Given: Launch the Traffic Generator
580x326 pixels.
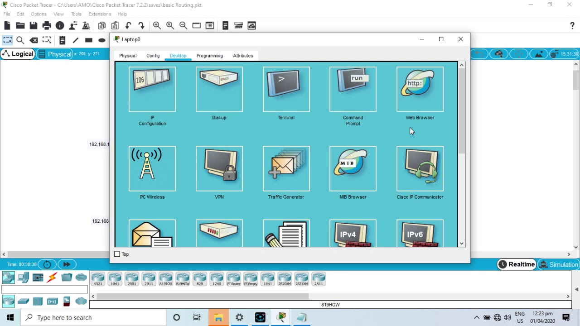Looking at the screenshot, I should [286, 168].
